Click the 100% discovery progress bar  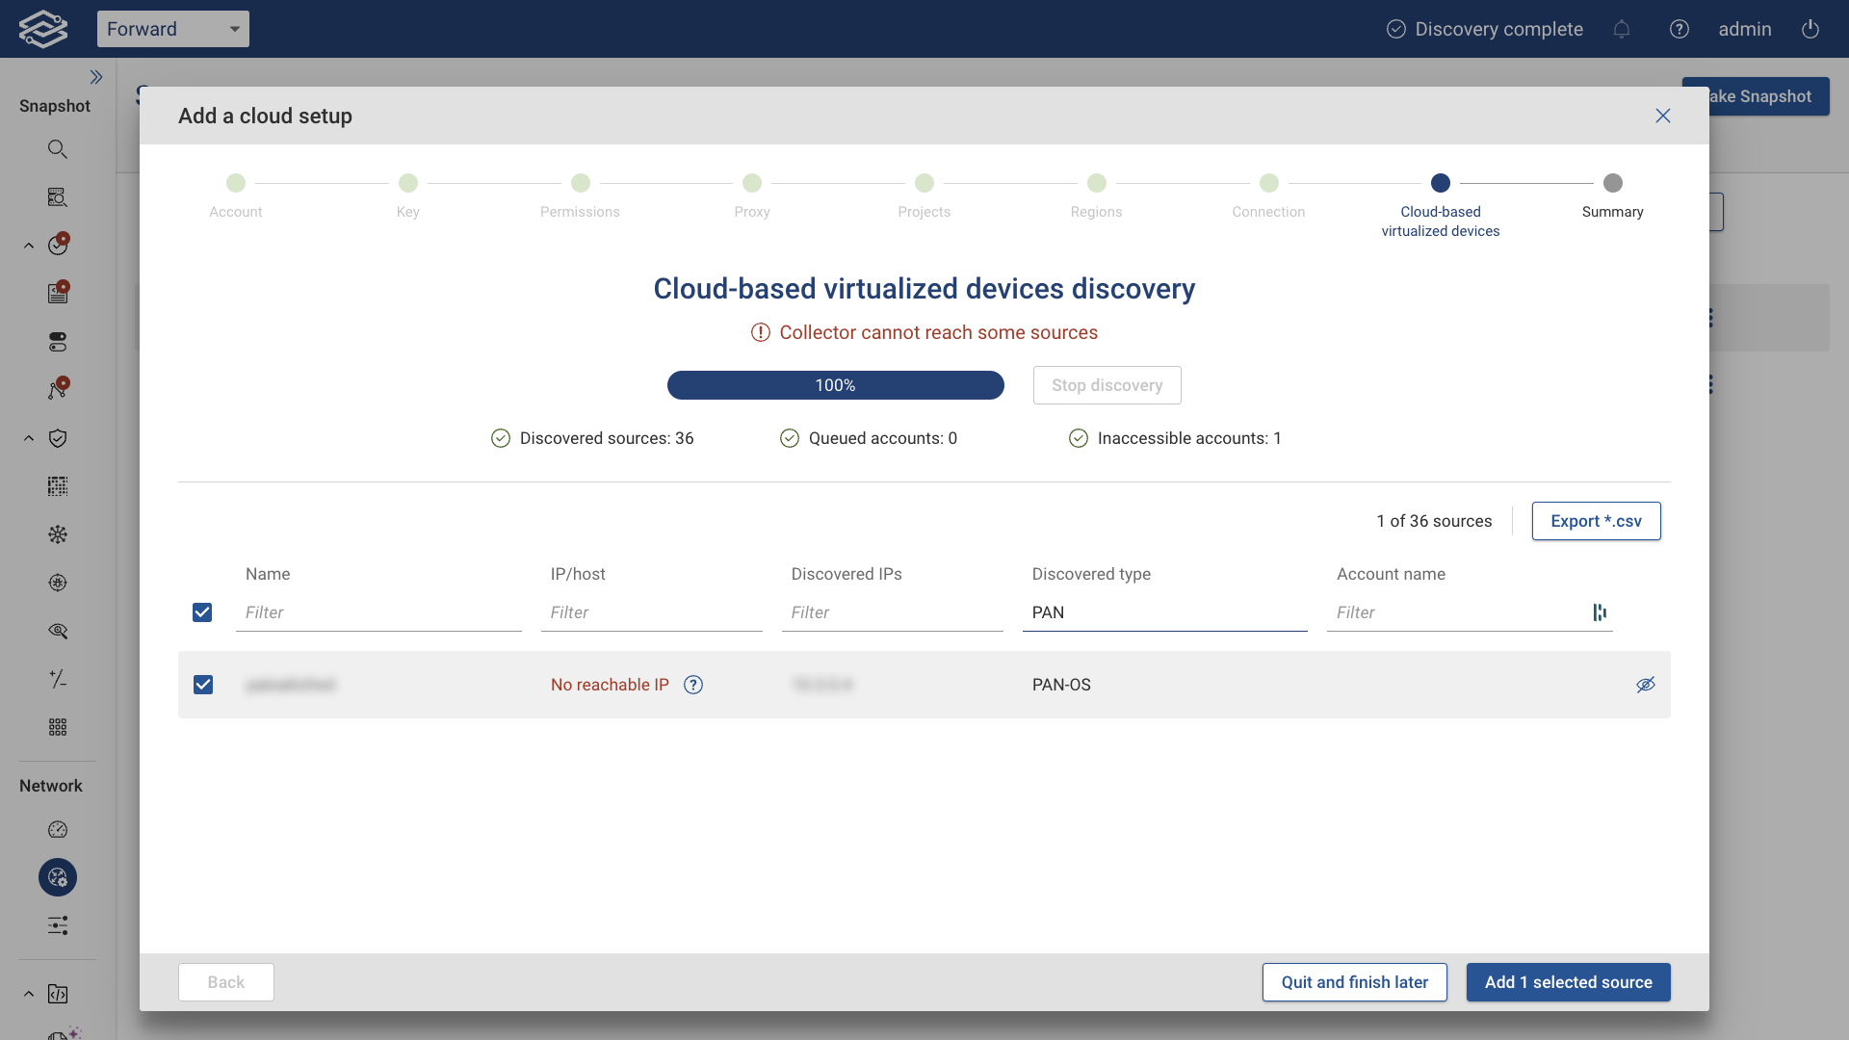click(835, 385)
